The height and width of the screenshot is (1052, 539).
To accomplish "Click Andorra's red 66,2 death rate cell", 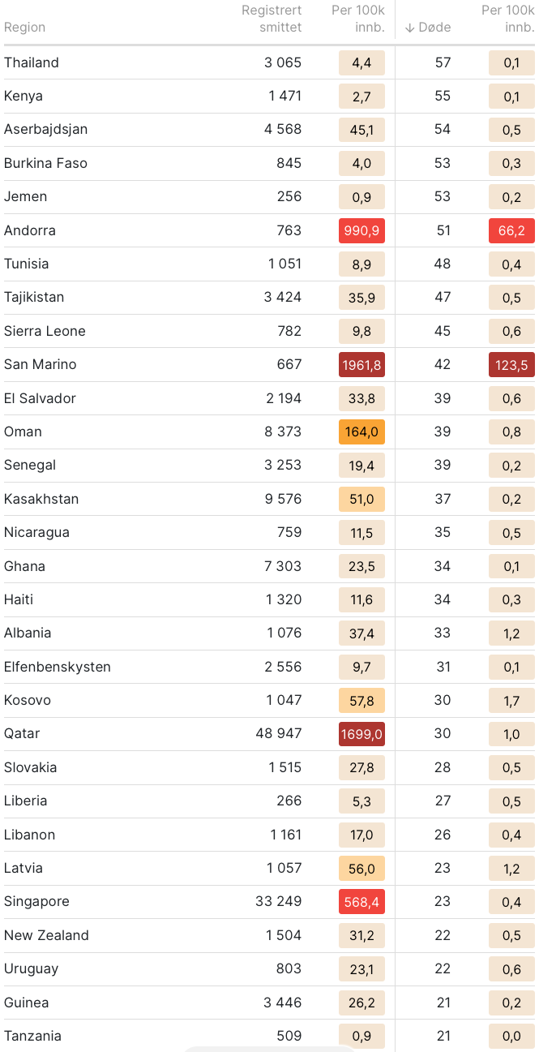I will (x=511, y=230).
